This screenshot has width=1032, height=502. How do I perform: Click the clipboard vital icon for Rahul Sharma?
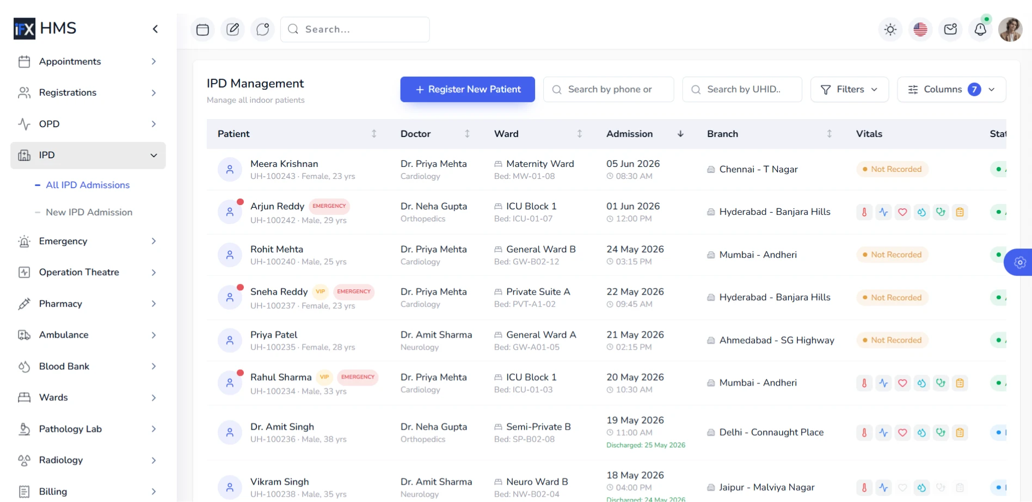960,383
